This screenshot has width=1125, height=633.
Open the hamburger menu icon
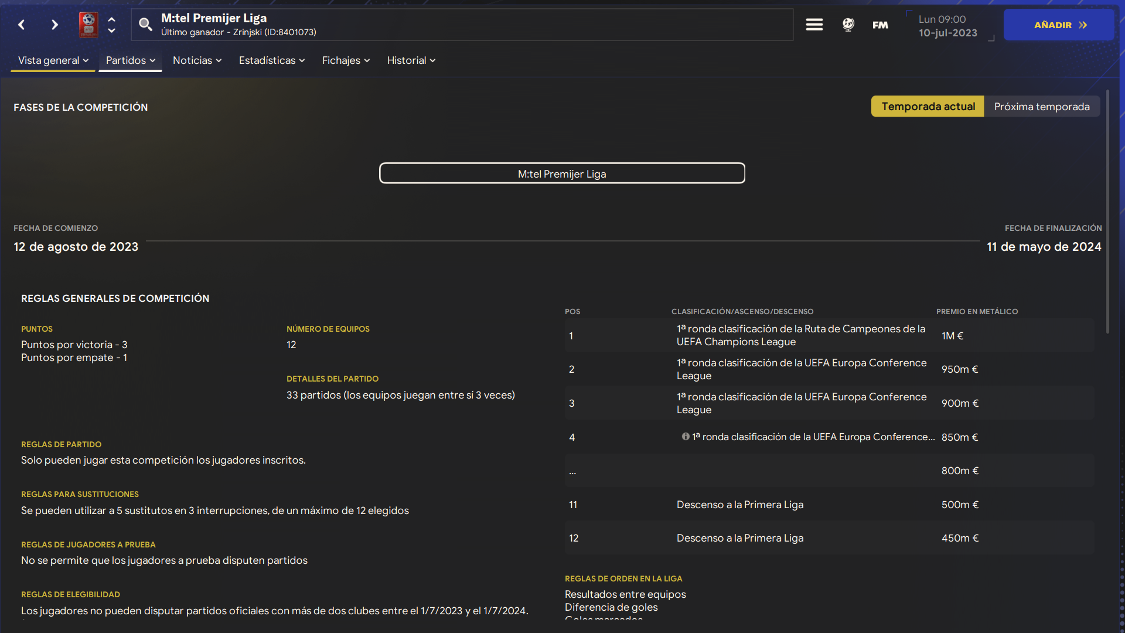point(814,25)
